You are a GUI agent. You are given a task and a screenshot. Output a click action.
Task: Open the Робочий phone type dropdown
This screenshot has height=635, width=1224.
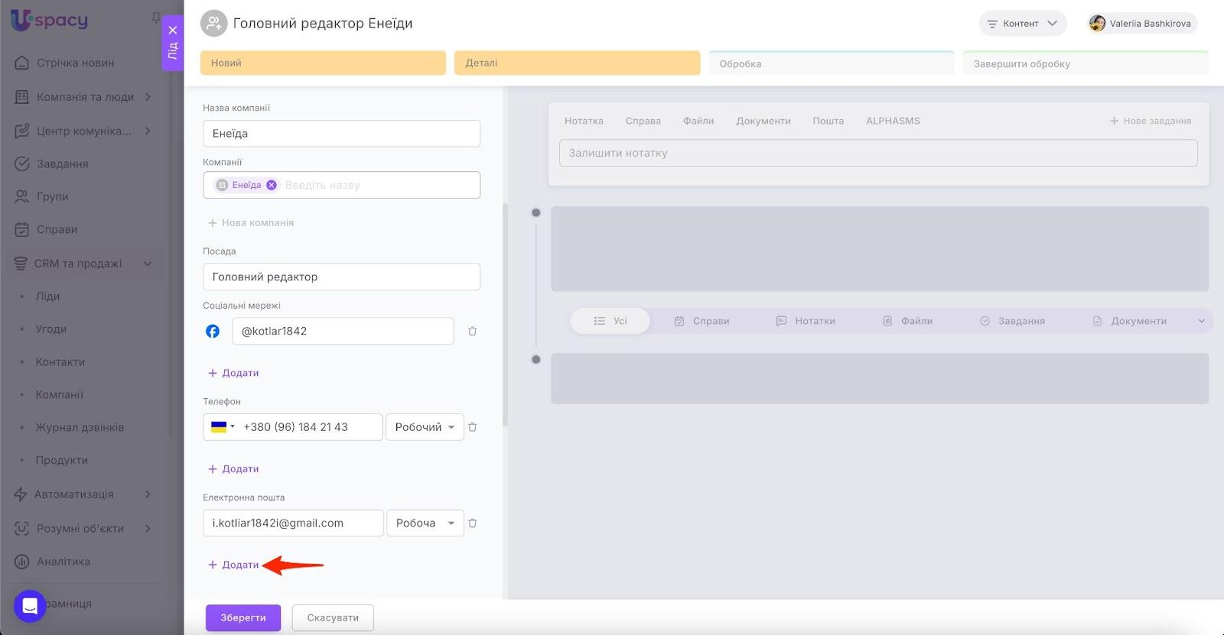425,427
